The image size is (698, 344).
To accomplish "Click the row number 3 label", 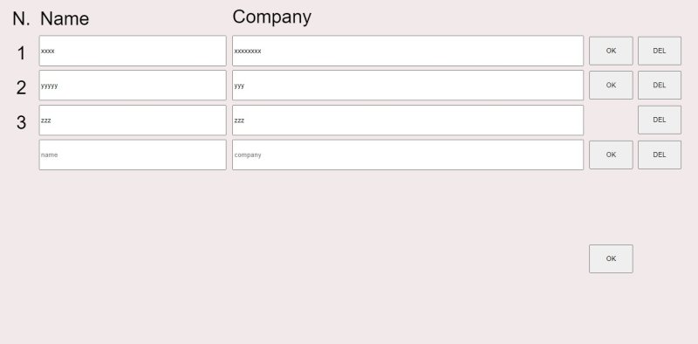I will (21, 122).
